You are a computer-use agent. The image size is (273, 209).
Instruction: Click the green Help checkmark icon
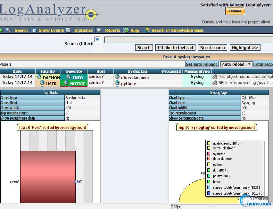(x=127, y=30)
